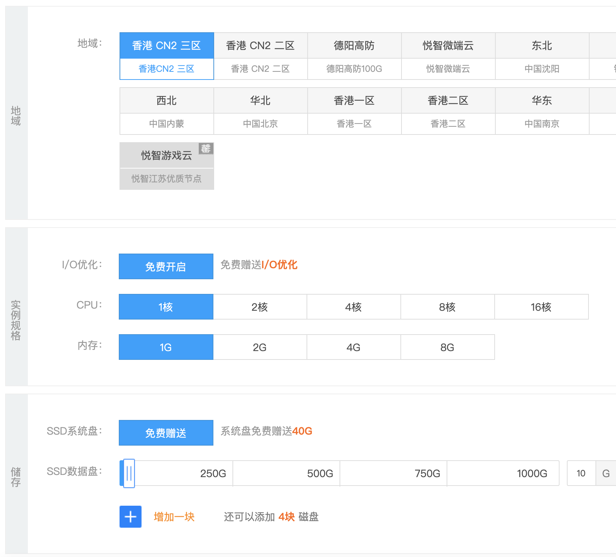
Task: Click the 还可以添加 4块 磁盘 text
Action: pyautogui.click(x=271, y=517)
